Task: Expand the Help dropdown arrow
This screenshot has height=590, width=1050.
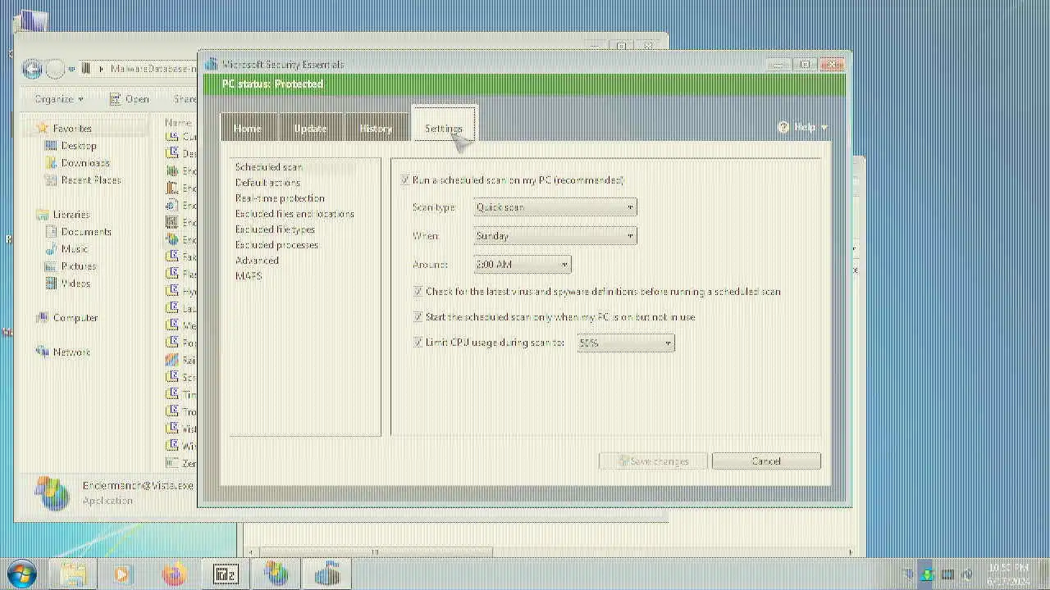Action: (824, 128)
